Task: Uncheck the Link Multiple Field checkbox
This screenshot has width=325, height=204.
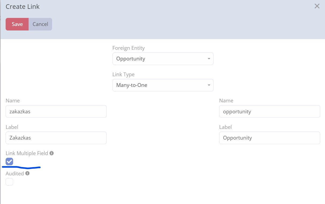Action: click(x=9, y=161)
